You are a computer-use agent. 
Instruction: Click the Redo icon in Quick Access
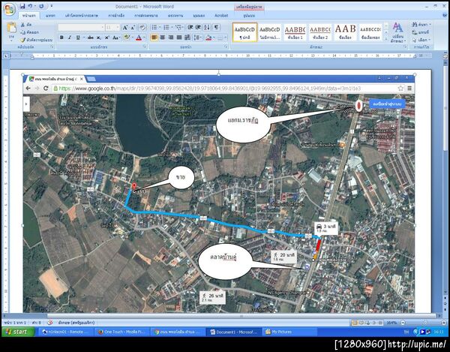click(41, 6)
